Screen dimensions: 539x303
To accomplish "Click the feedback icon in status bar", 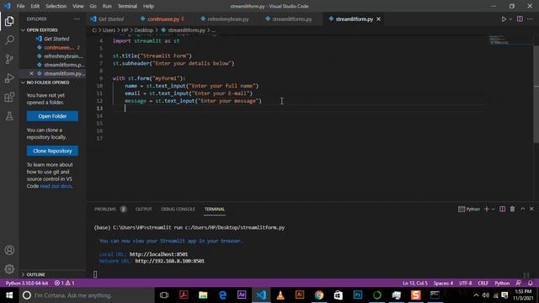I will point(519,283).
